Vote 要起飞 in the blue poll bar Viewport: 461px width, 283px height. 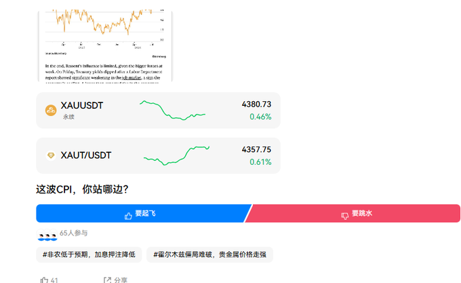pos(144,213)
